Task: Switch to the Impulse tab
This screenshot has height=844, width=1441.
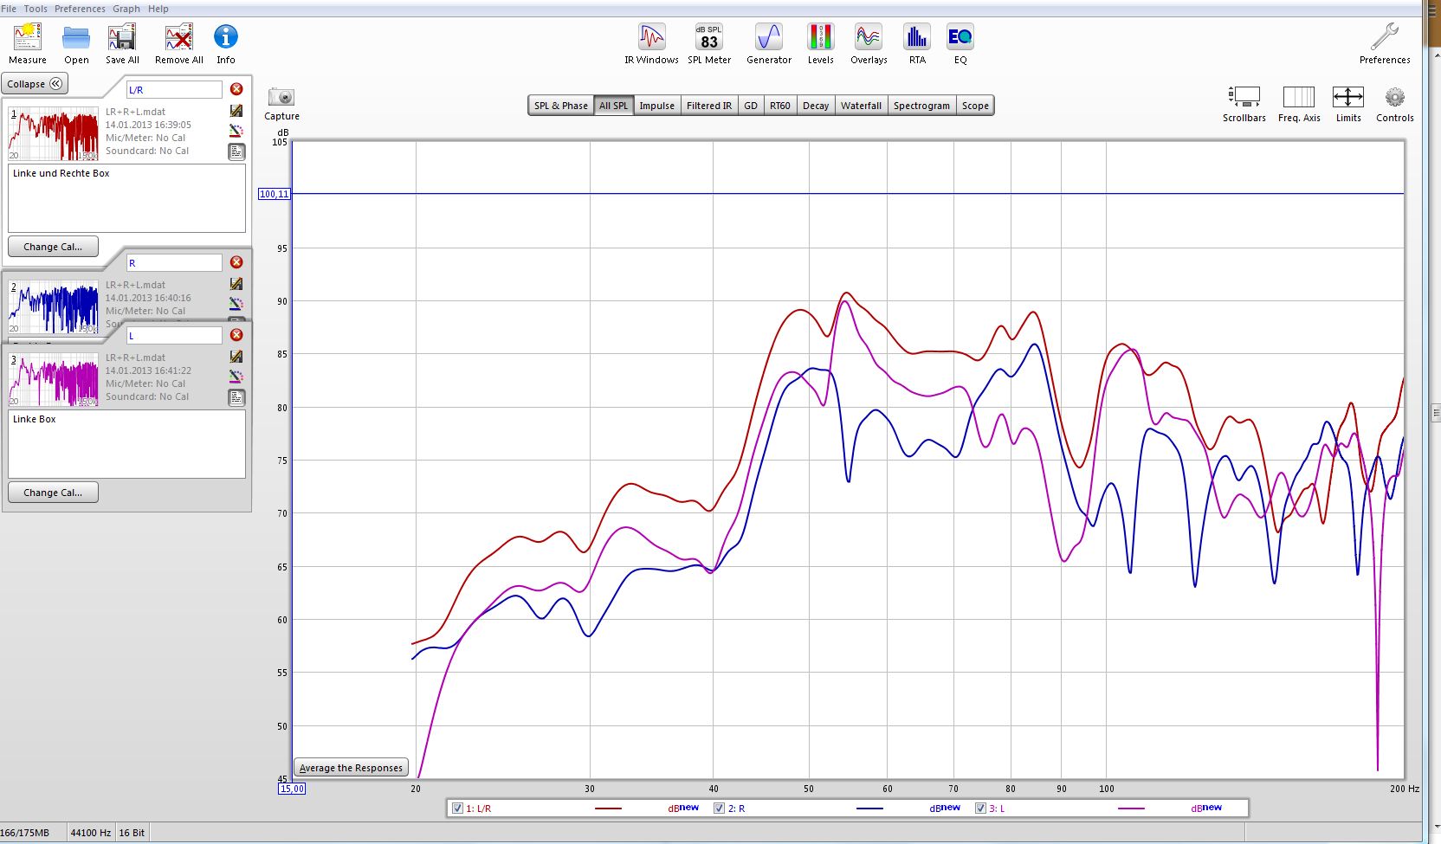Action: click(656, 106)
